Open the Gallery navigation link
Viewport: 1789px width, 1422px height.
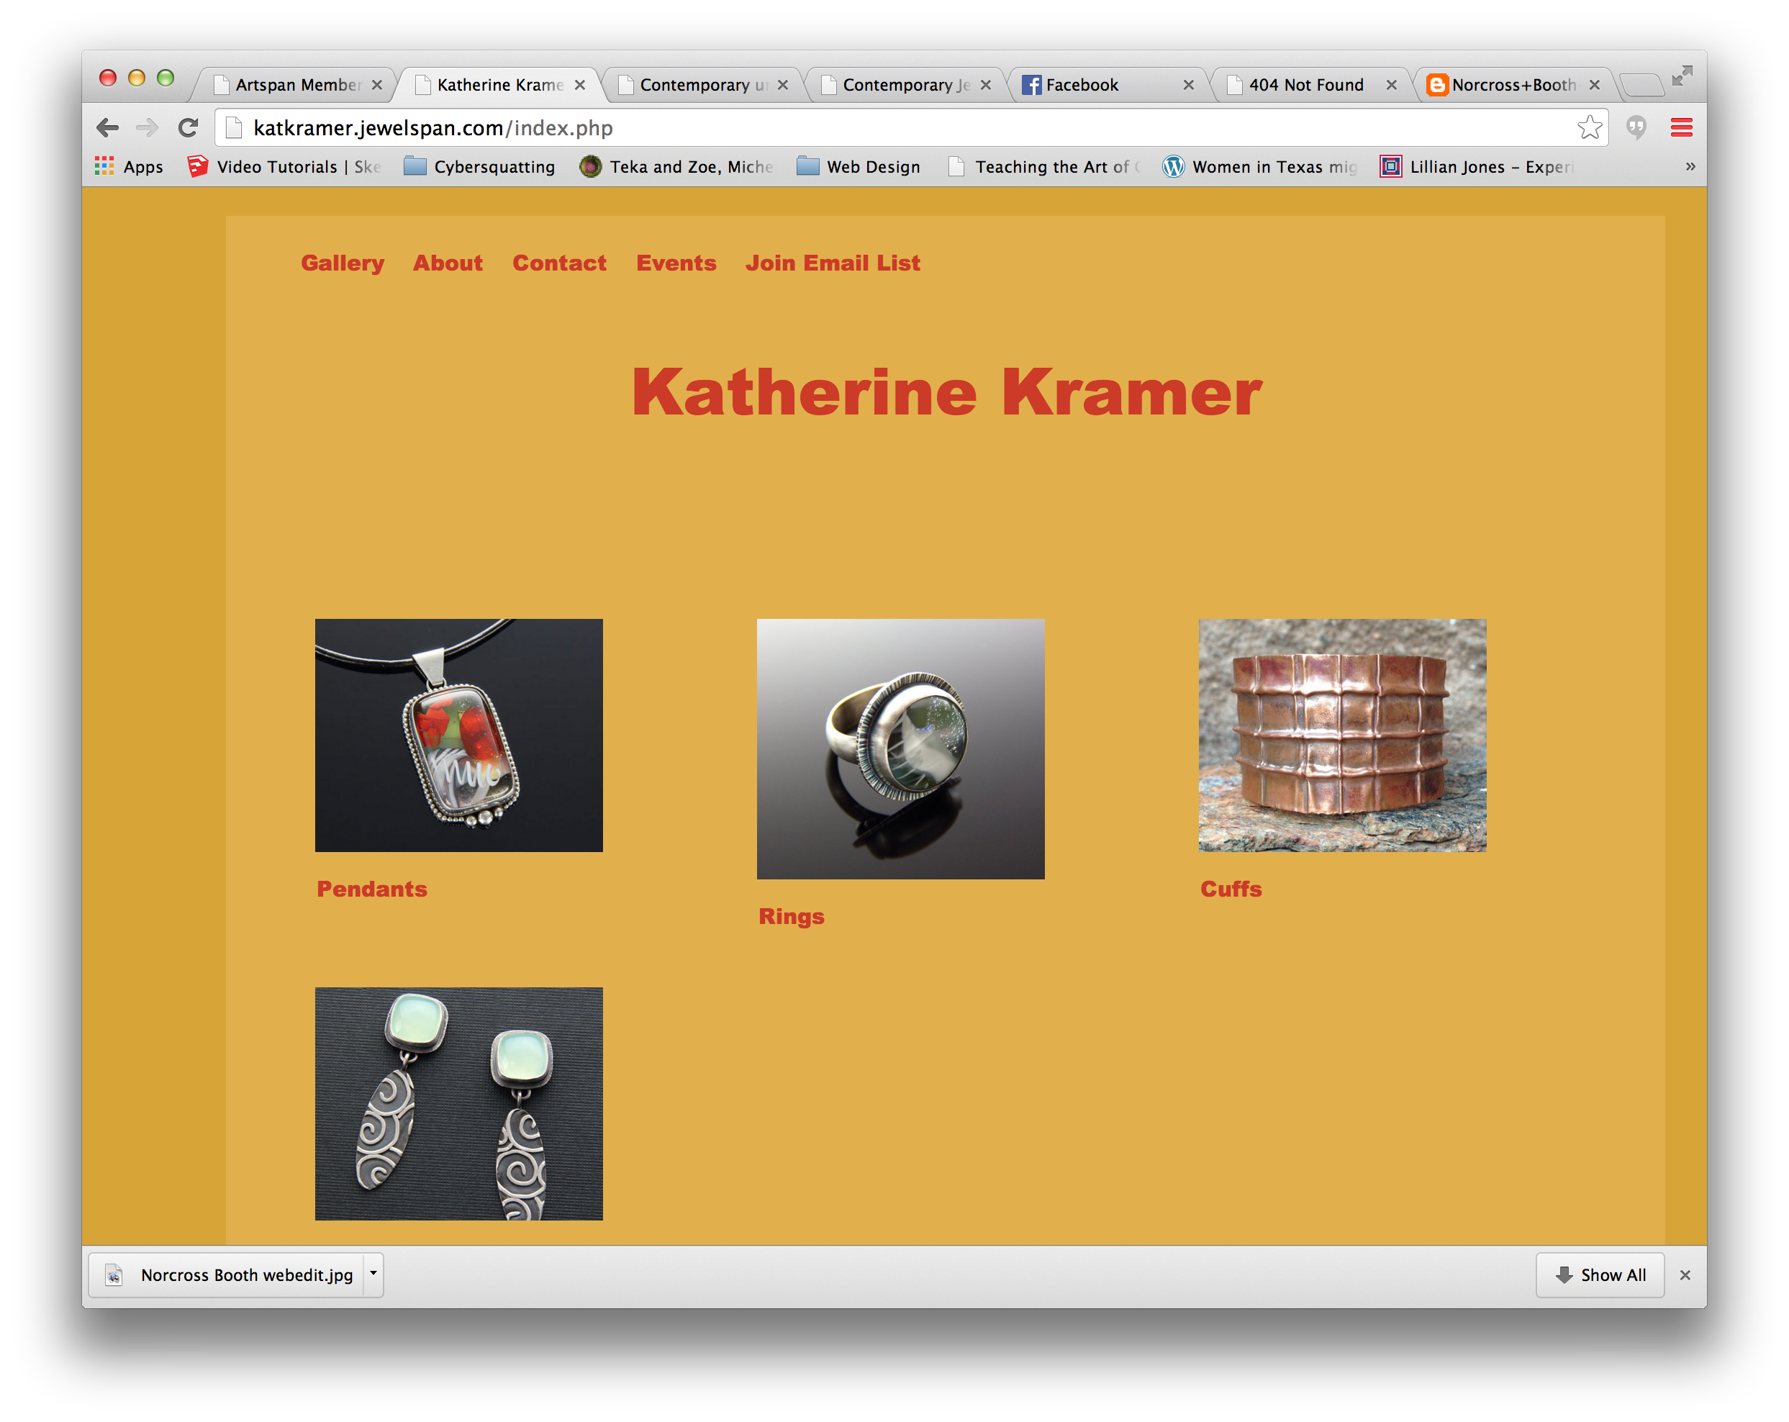342,263
